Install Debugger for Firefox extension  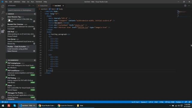click(33, 97)
